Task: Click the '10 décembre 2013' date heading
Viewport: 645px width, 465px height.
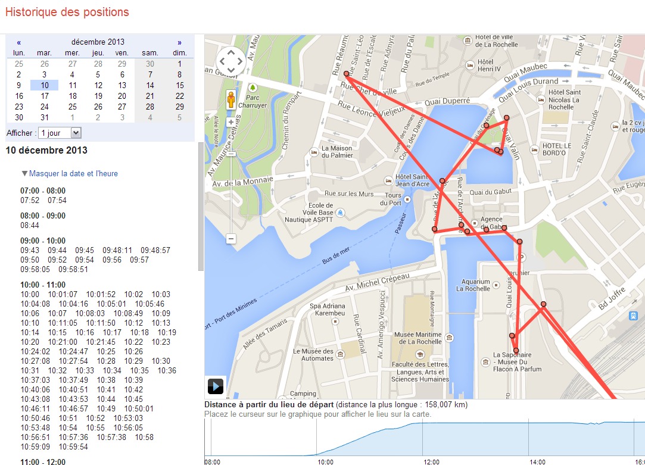Action: 46,150
